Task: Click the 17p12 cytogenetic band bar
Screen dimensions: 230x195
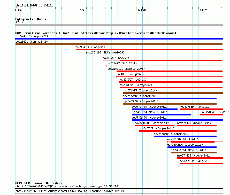Action: coord(119,25)
